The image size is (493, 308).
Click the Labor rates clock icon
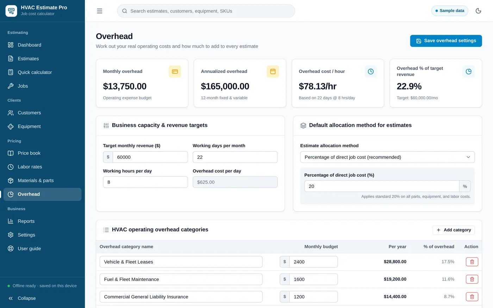point(11,167)
